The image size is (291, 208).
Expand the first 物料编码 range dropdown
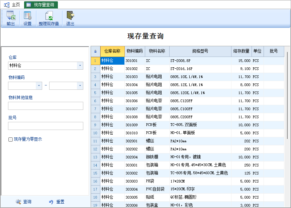pos(39,86)
